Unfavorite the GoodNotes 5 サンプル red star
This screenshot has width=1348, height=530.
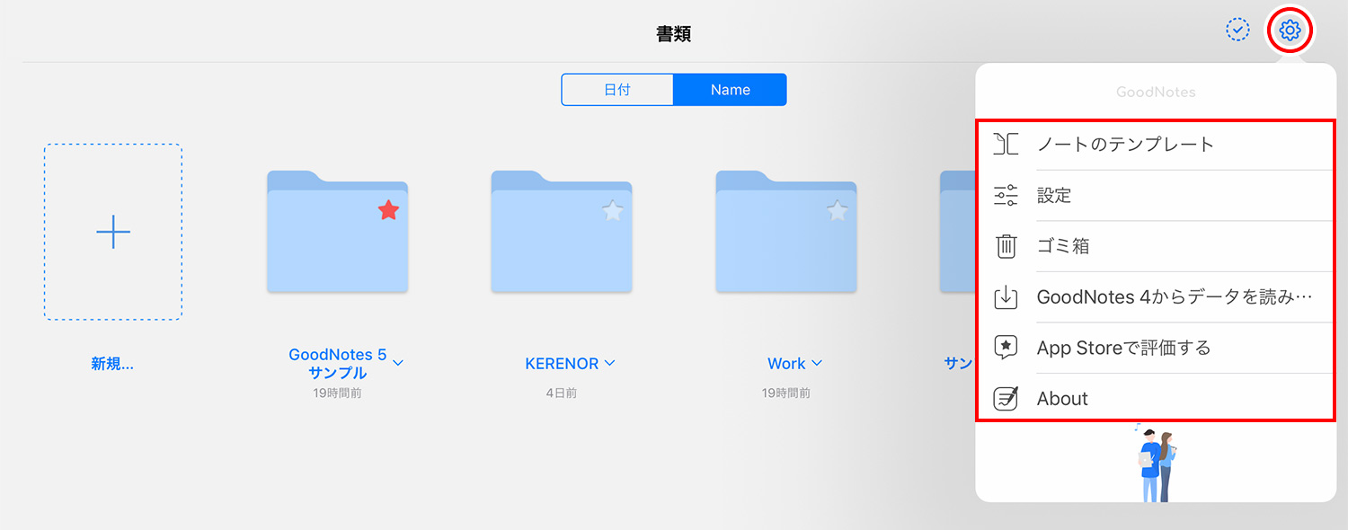(388, 211)
